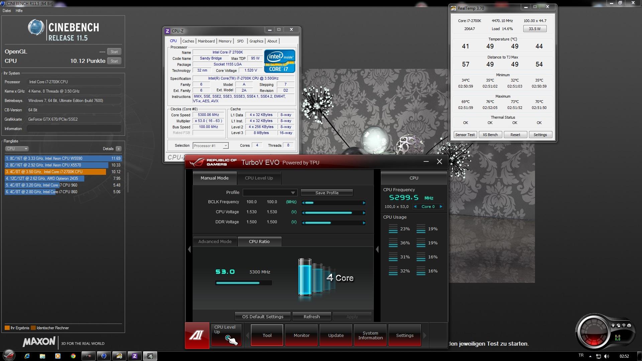642x361 pixels.
Task: Open the Graphics tab in CPU-Z
Action: 256,41
